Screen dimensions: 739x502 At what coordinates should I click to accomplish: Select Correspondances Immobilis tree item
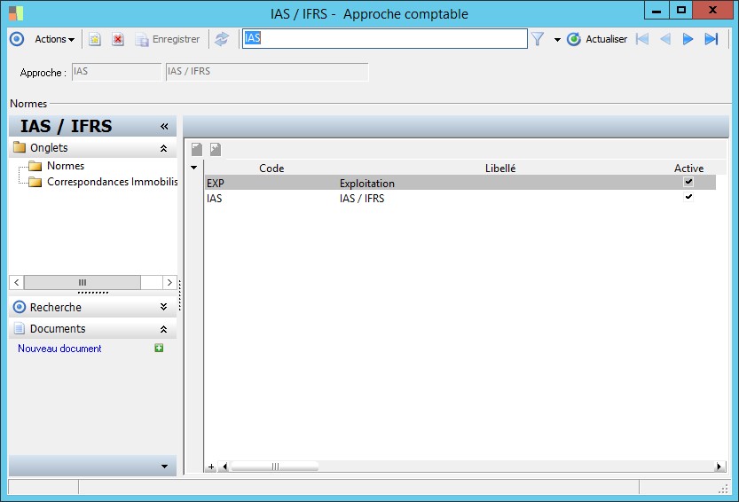[x=112, y=182]
